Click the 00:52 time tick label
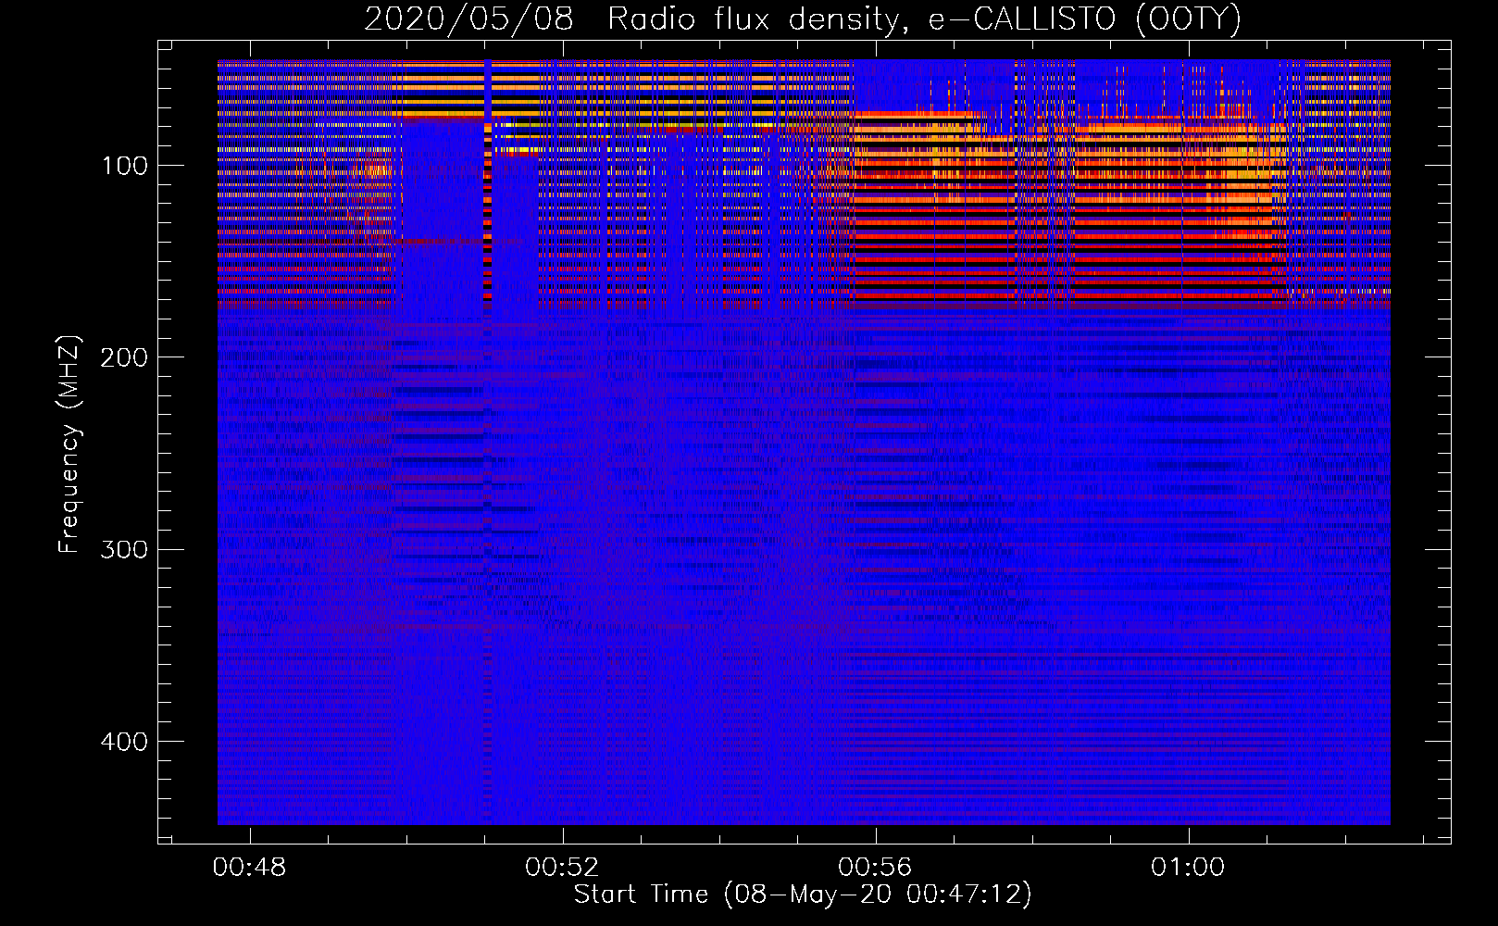 click(562, 868)
